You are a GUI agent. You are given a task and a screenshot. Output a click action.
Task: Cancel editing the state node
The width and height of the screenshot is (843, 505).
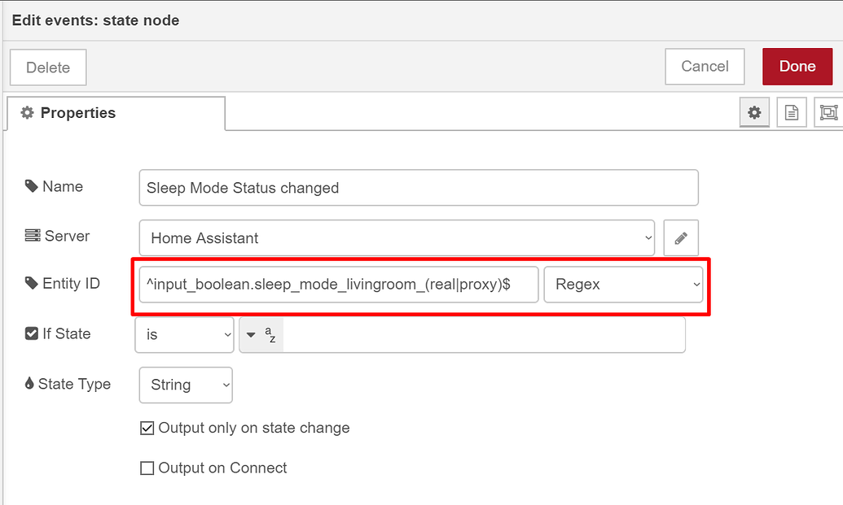(704, 66)
